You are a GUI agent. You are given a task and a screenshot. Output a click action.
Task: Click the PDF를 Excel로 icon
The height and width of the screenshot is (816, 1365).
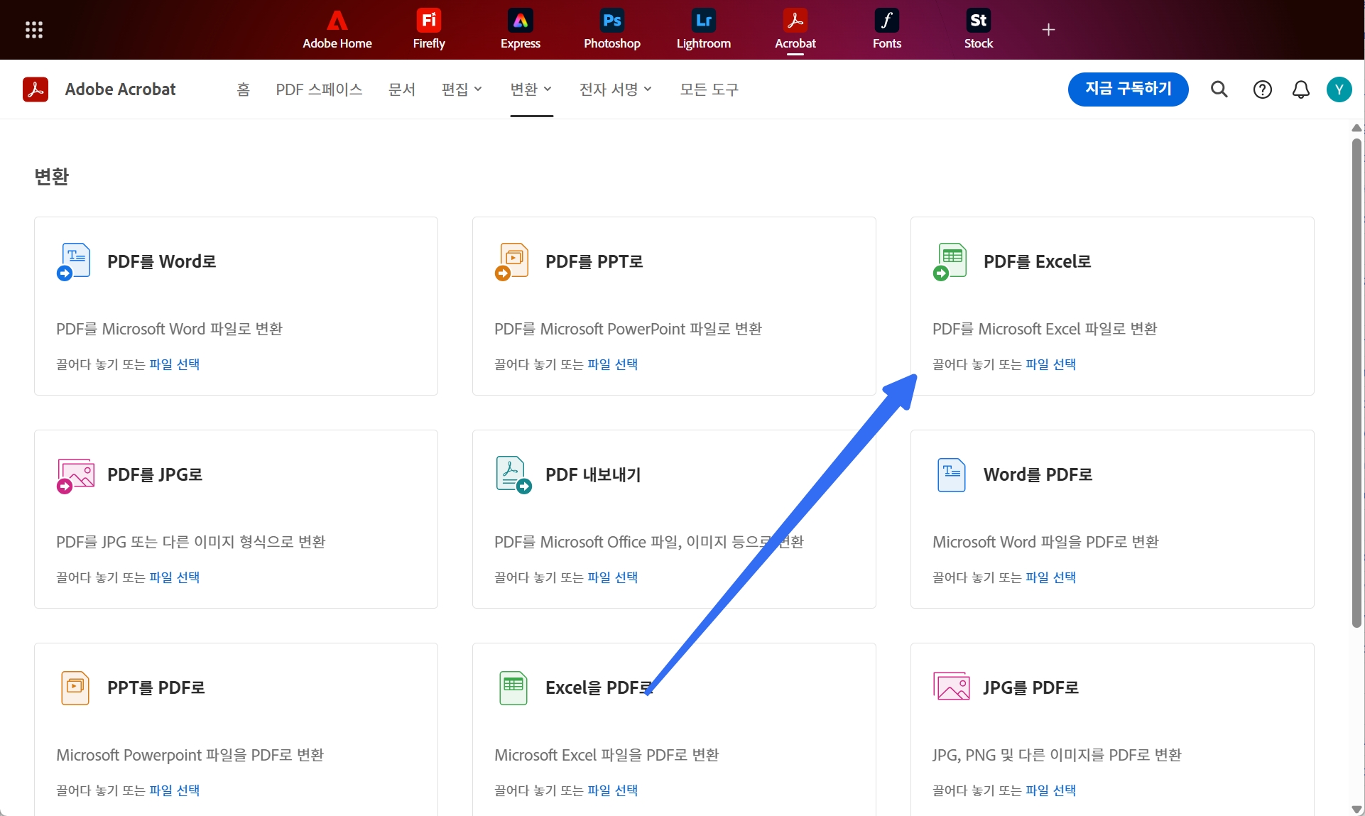(x=950, y=261)
